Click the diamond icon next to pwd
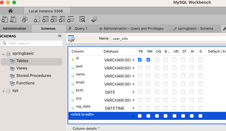 (73, 68)
